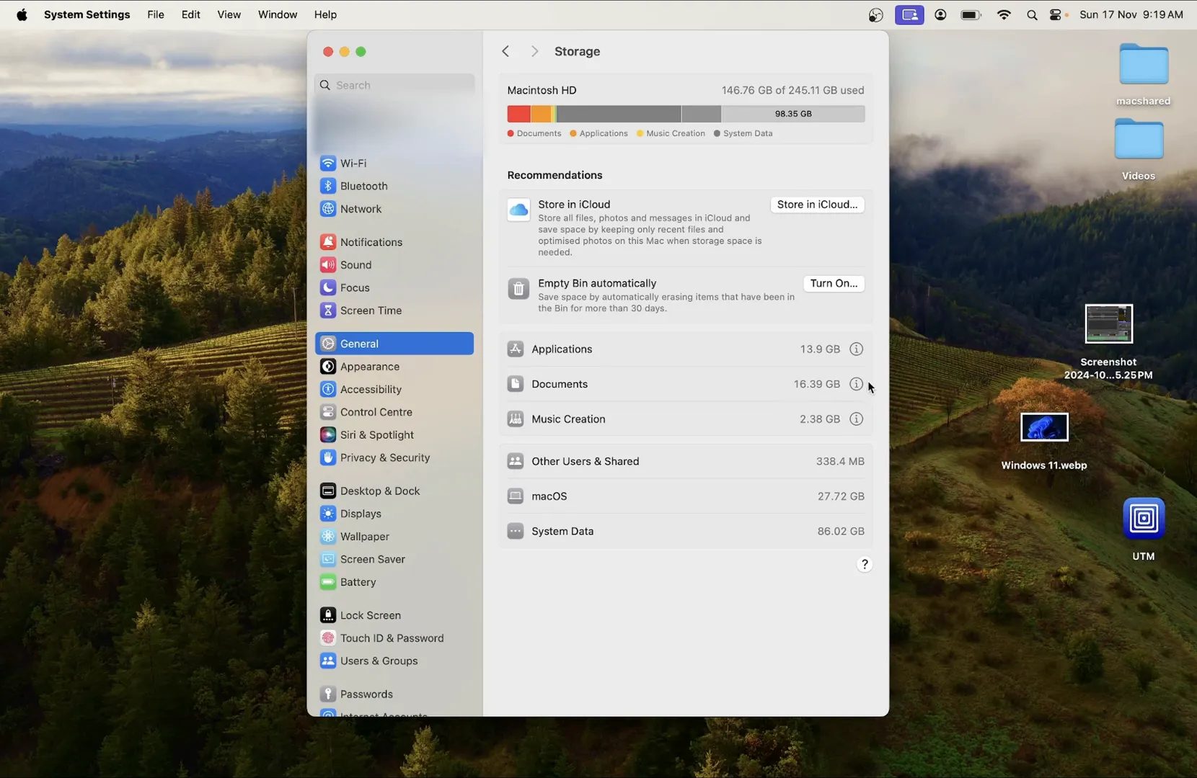Go back from Storage page
Screen dimensions: 1197x778
click(505, 51)
